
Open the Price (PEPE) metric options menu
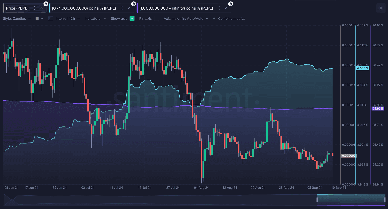[35, 8]
